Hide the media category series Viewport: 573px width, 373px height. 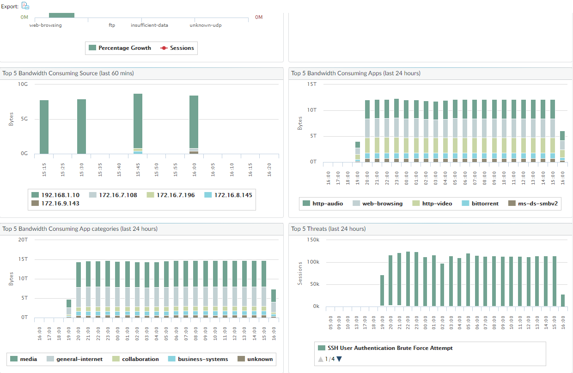[29, 359]
